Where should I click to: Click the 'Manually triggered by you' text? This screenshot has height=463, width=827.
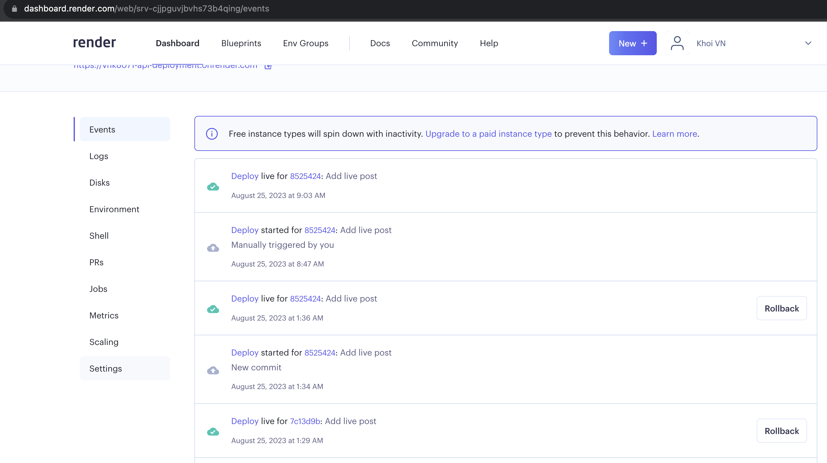click(283, 245)
